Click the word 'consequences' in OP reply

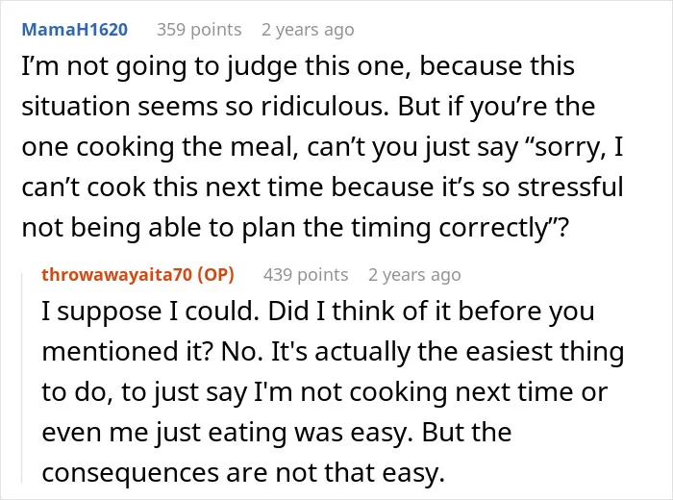pos(131,474)
